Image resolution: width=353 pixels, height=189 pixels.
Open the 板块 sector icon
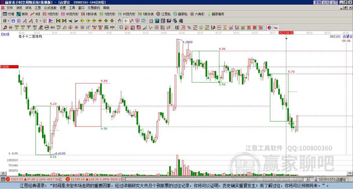pyautogui.click(x=22, y=14)
